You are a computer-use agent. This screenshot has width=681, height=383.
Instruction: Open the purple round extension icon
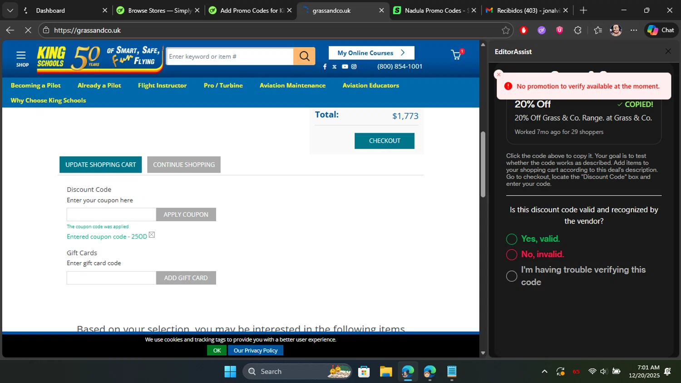click(x=542, y=30)
